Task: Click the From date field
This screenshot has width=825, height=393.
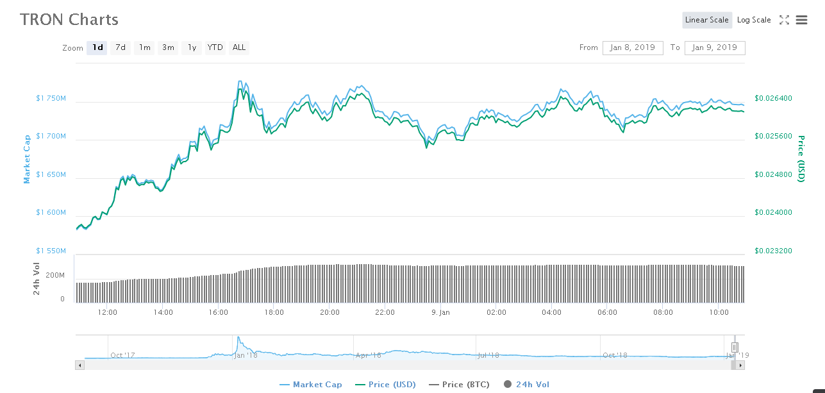Action: pos(633,47)
